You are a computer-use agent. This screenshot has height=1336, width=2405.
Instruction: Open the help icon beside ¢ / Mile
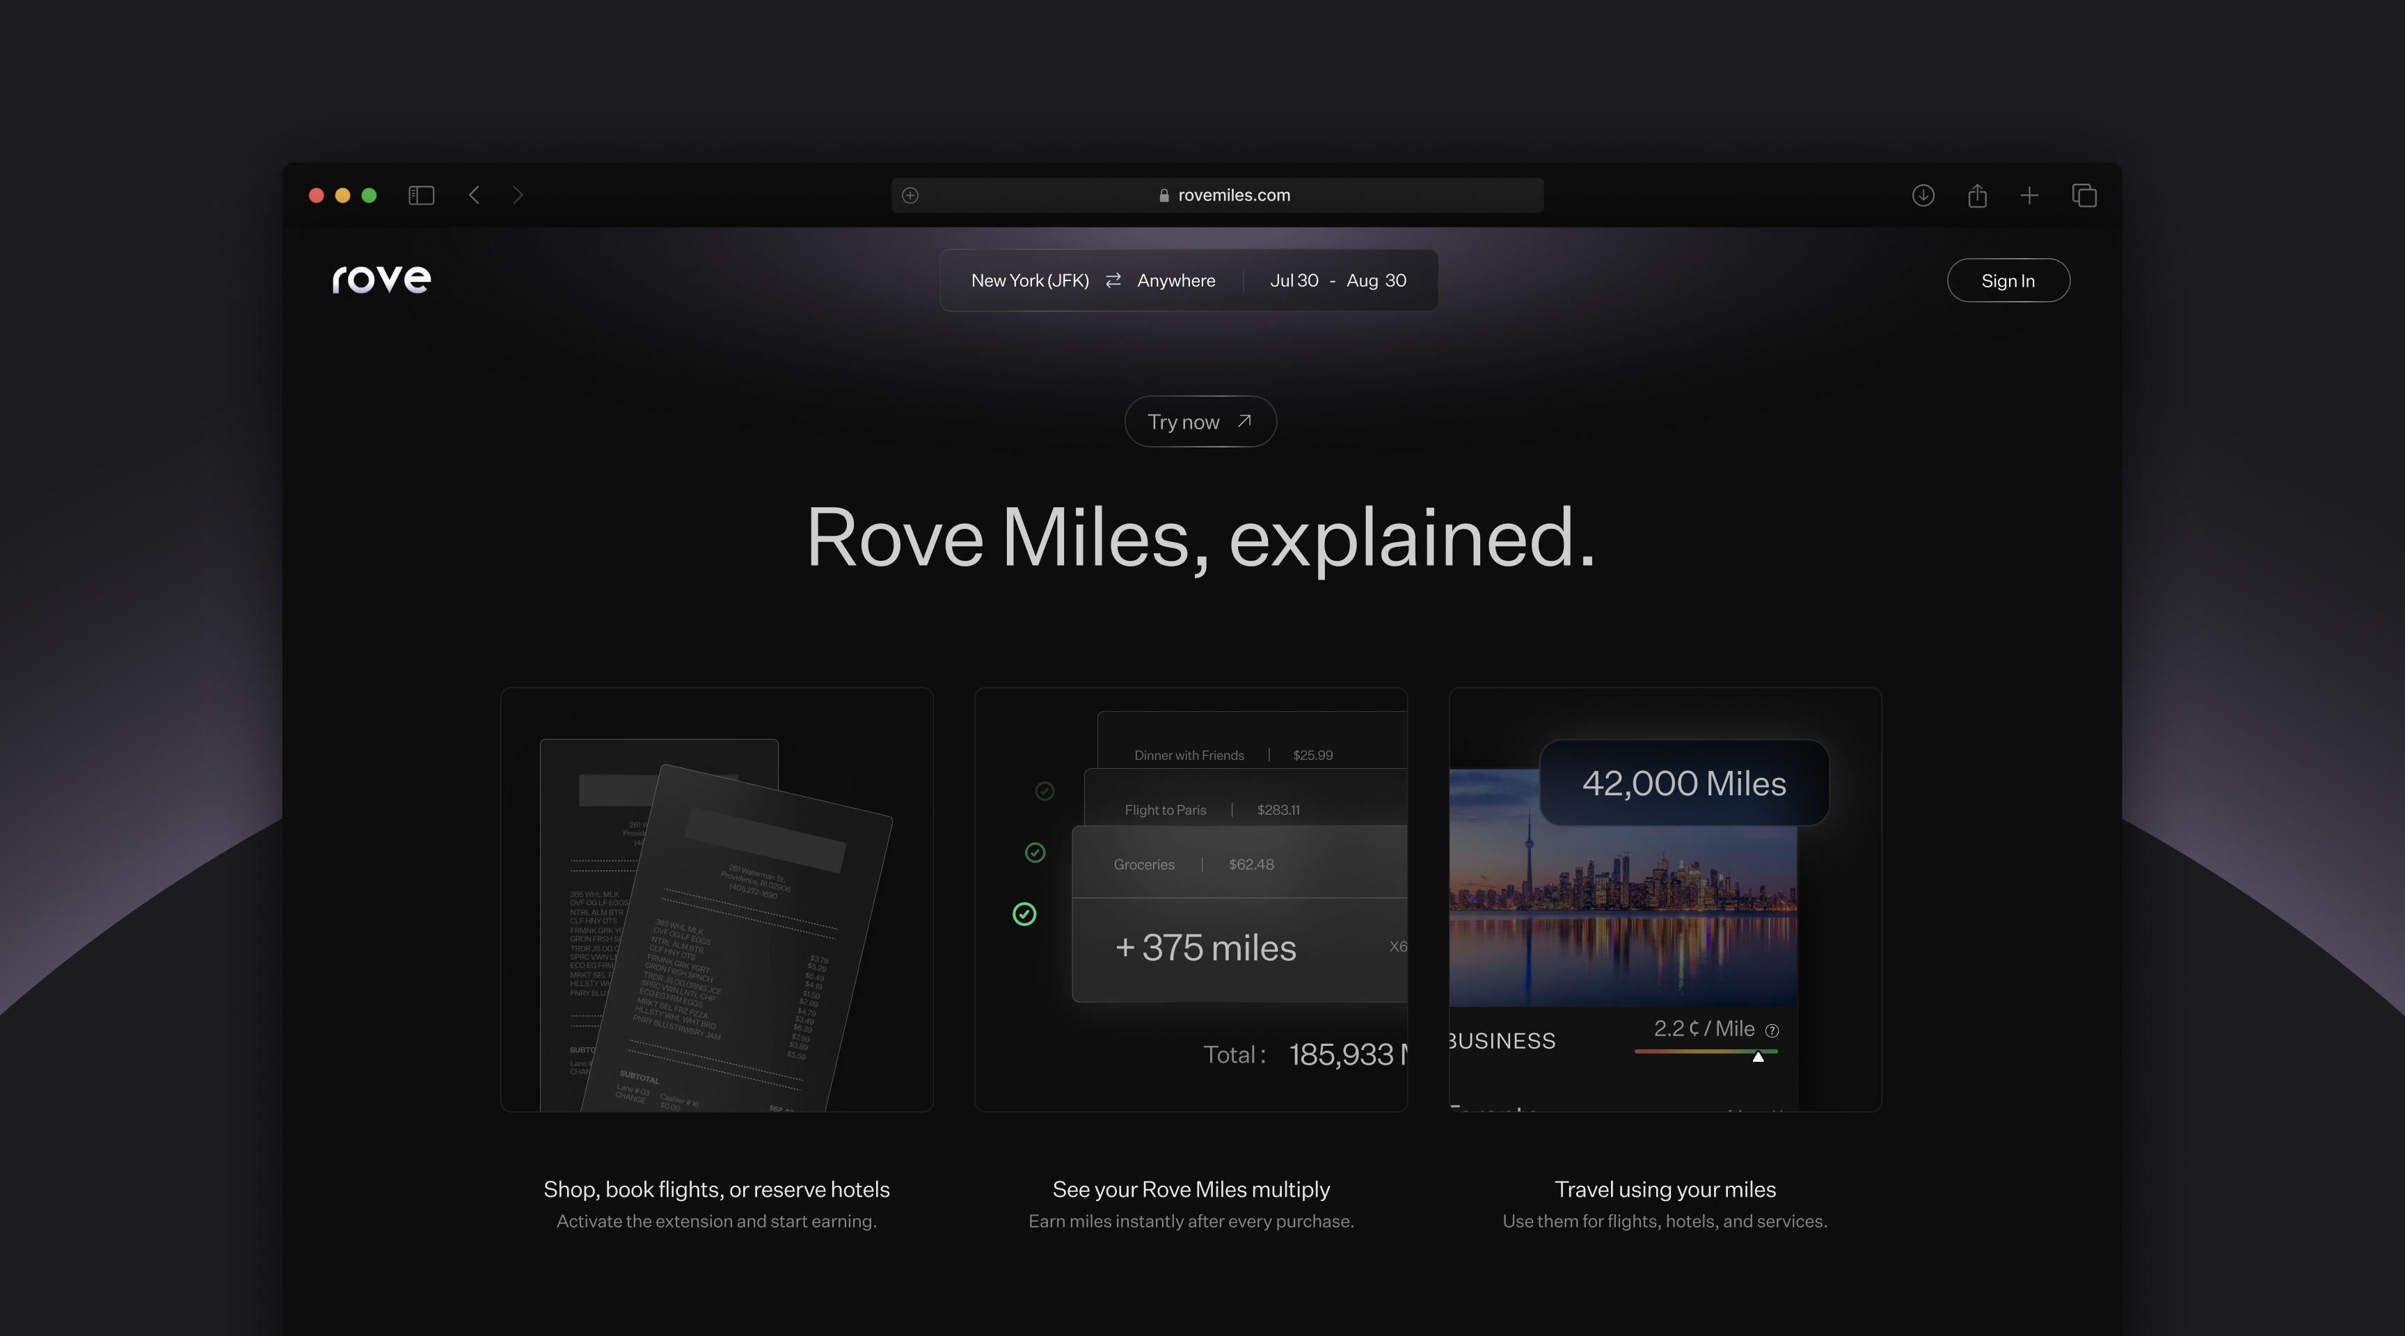(1772, 1031)
